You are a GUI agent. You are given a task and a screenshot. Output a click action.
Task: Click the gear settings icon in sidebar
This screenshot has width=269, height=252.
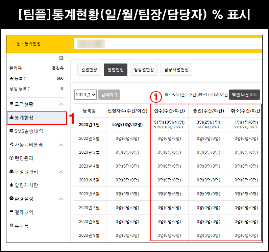pyautogui.click(x=61, y=58)
